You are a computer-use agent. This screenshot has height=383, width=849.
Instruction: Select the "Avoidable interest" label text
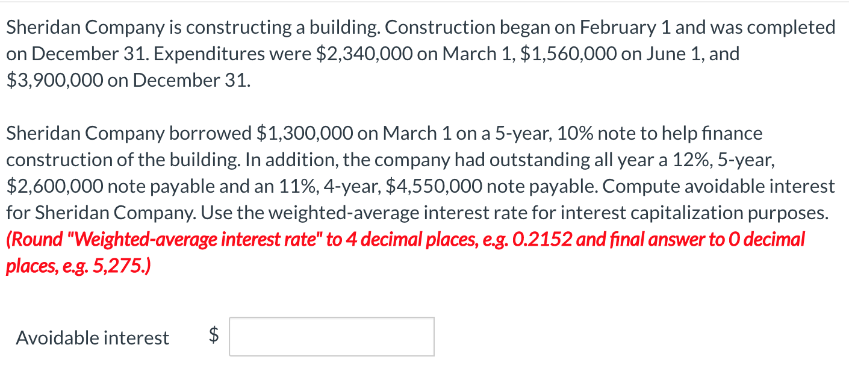[92, 337]
